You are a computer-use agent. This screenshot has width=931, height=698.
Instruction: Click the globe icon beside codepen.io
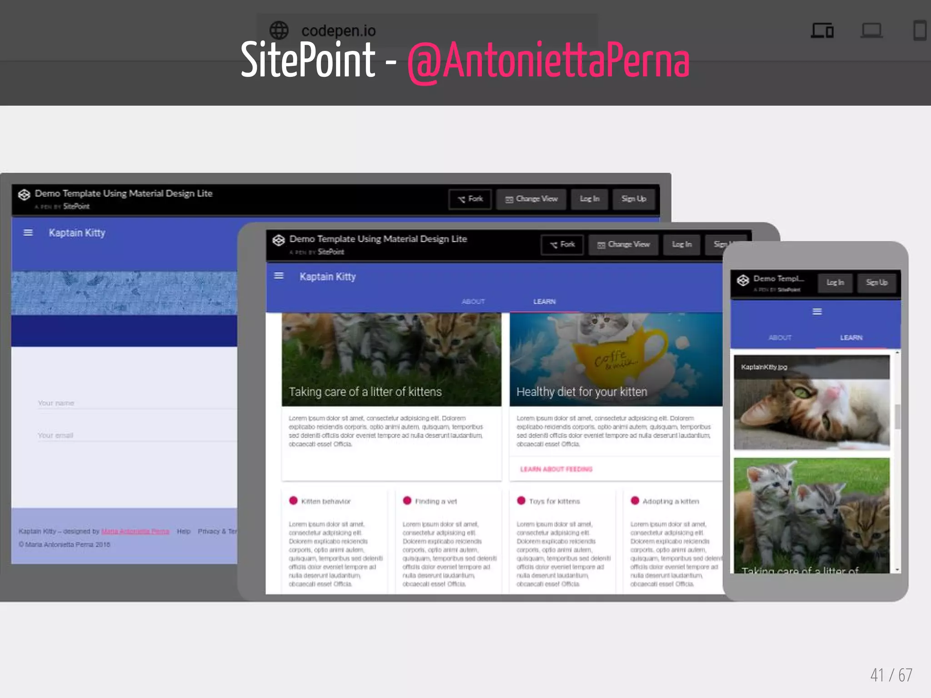pyautogui.click(x=279, y=30)
